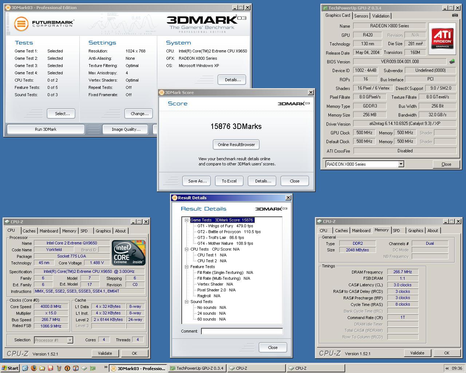Open the Online ResultBrowser

pyautogui.click(x=236, y=145)
